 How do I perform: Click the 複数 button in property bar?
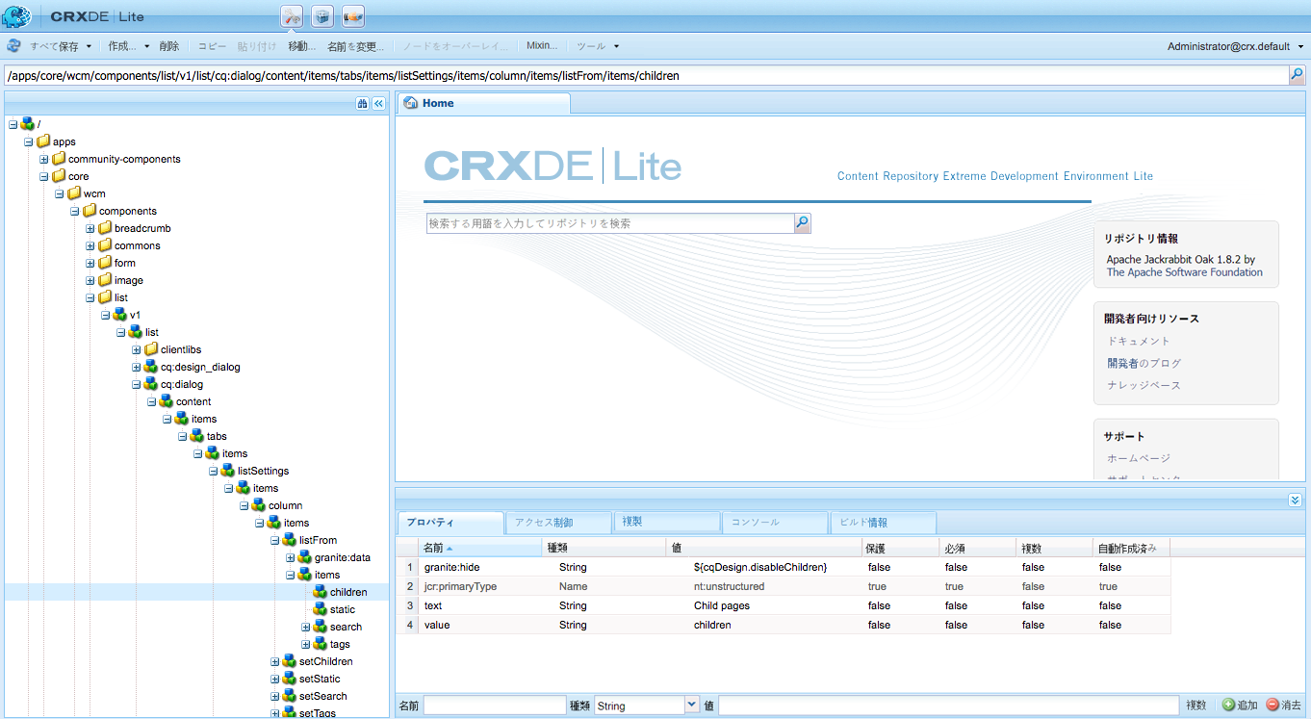[1195, 706]
